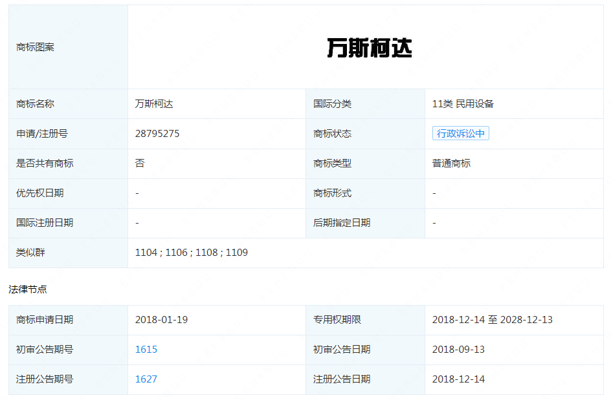Click the 类似群 label
The height and width of the screenshot is (400, 611).
click(x=30, y=253)
